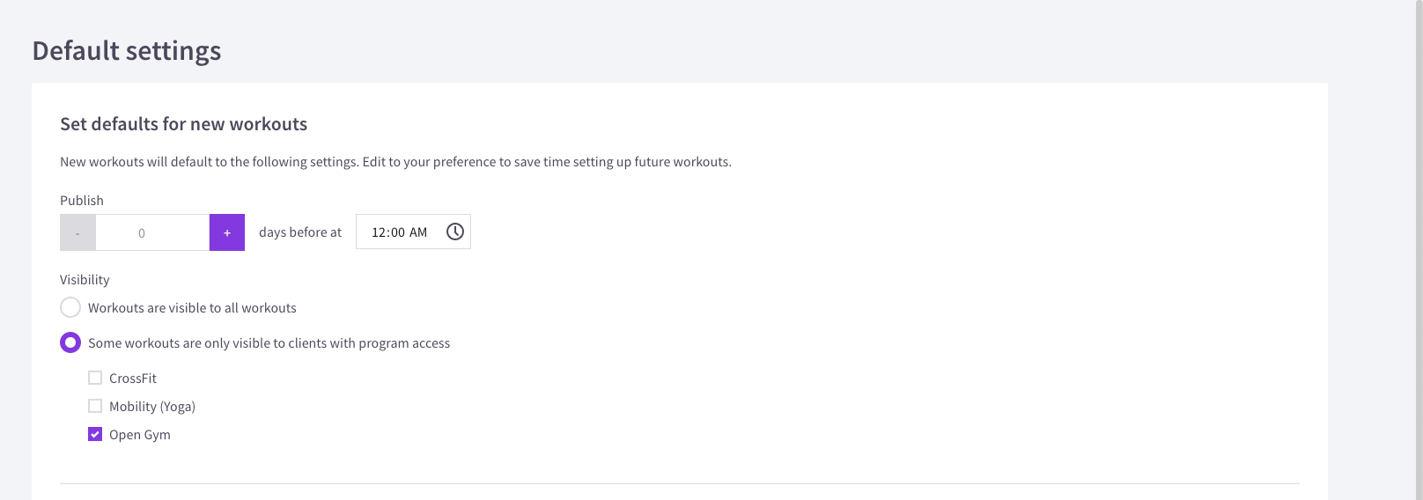Click the Default settings page heading
Screen dimensions: 1423x500
click(x=127, y=51)
